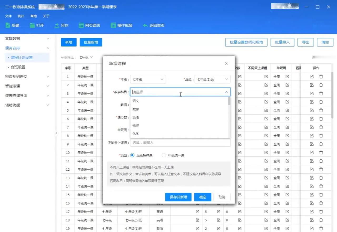Click the delete trash icon in row 5
Screen dimensions: 337x232
click(321, 110)
